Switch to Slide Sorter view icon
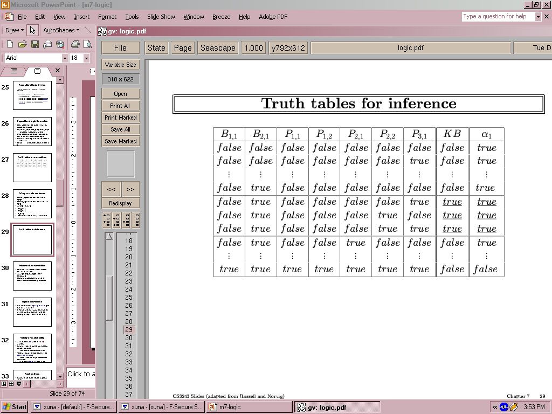 coord(11,384)
